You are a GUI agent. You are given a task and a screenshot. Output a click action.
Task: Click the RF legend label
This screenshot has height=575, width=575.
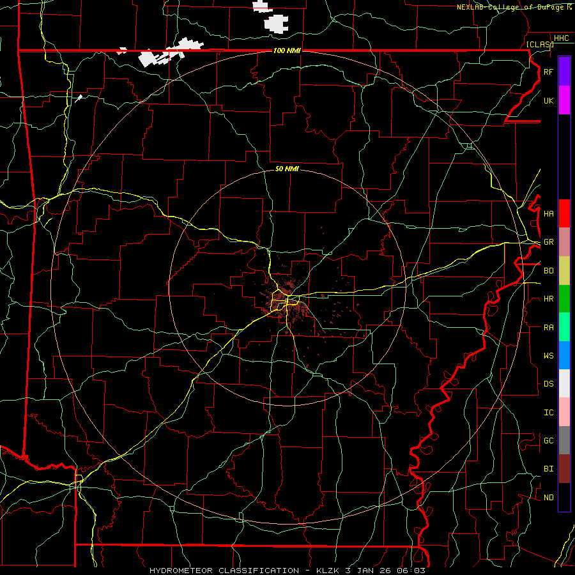(548, 72)
